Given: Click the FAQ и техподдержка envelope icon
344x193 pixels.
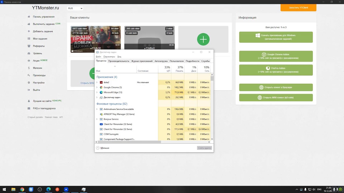Looking at the screenshot, I should [x=29, y=109].
